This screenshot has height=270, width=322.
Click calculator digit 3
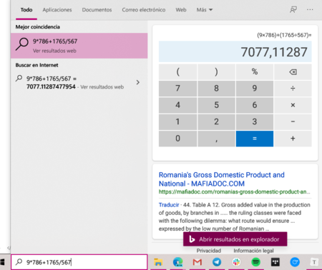[255, 121]
